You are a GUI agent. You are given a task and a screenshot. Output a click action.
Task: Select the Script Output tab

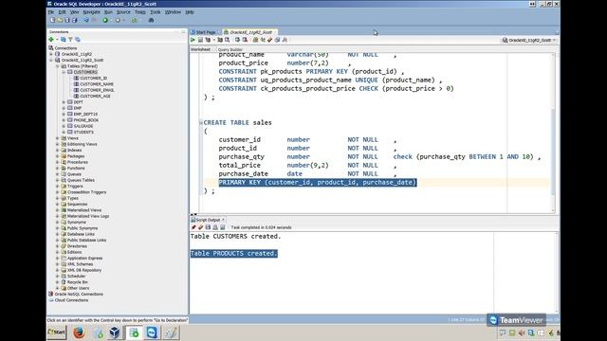click(x=208, y=220)
